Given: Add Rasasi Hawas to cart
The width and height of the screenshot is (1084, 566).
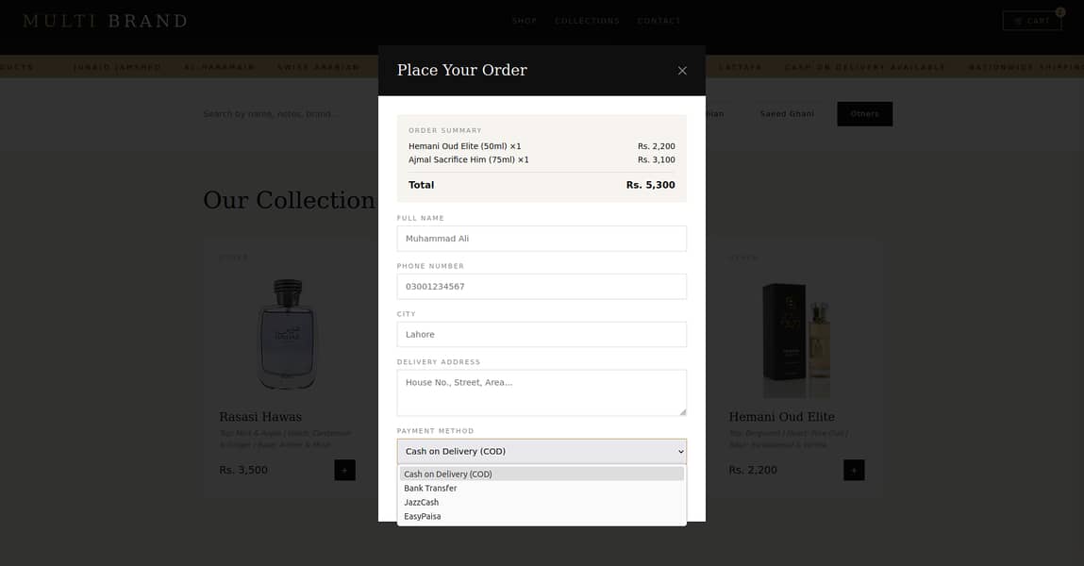Looking at the screenshot, I should point(345,470).
